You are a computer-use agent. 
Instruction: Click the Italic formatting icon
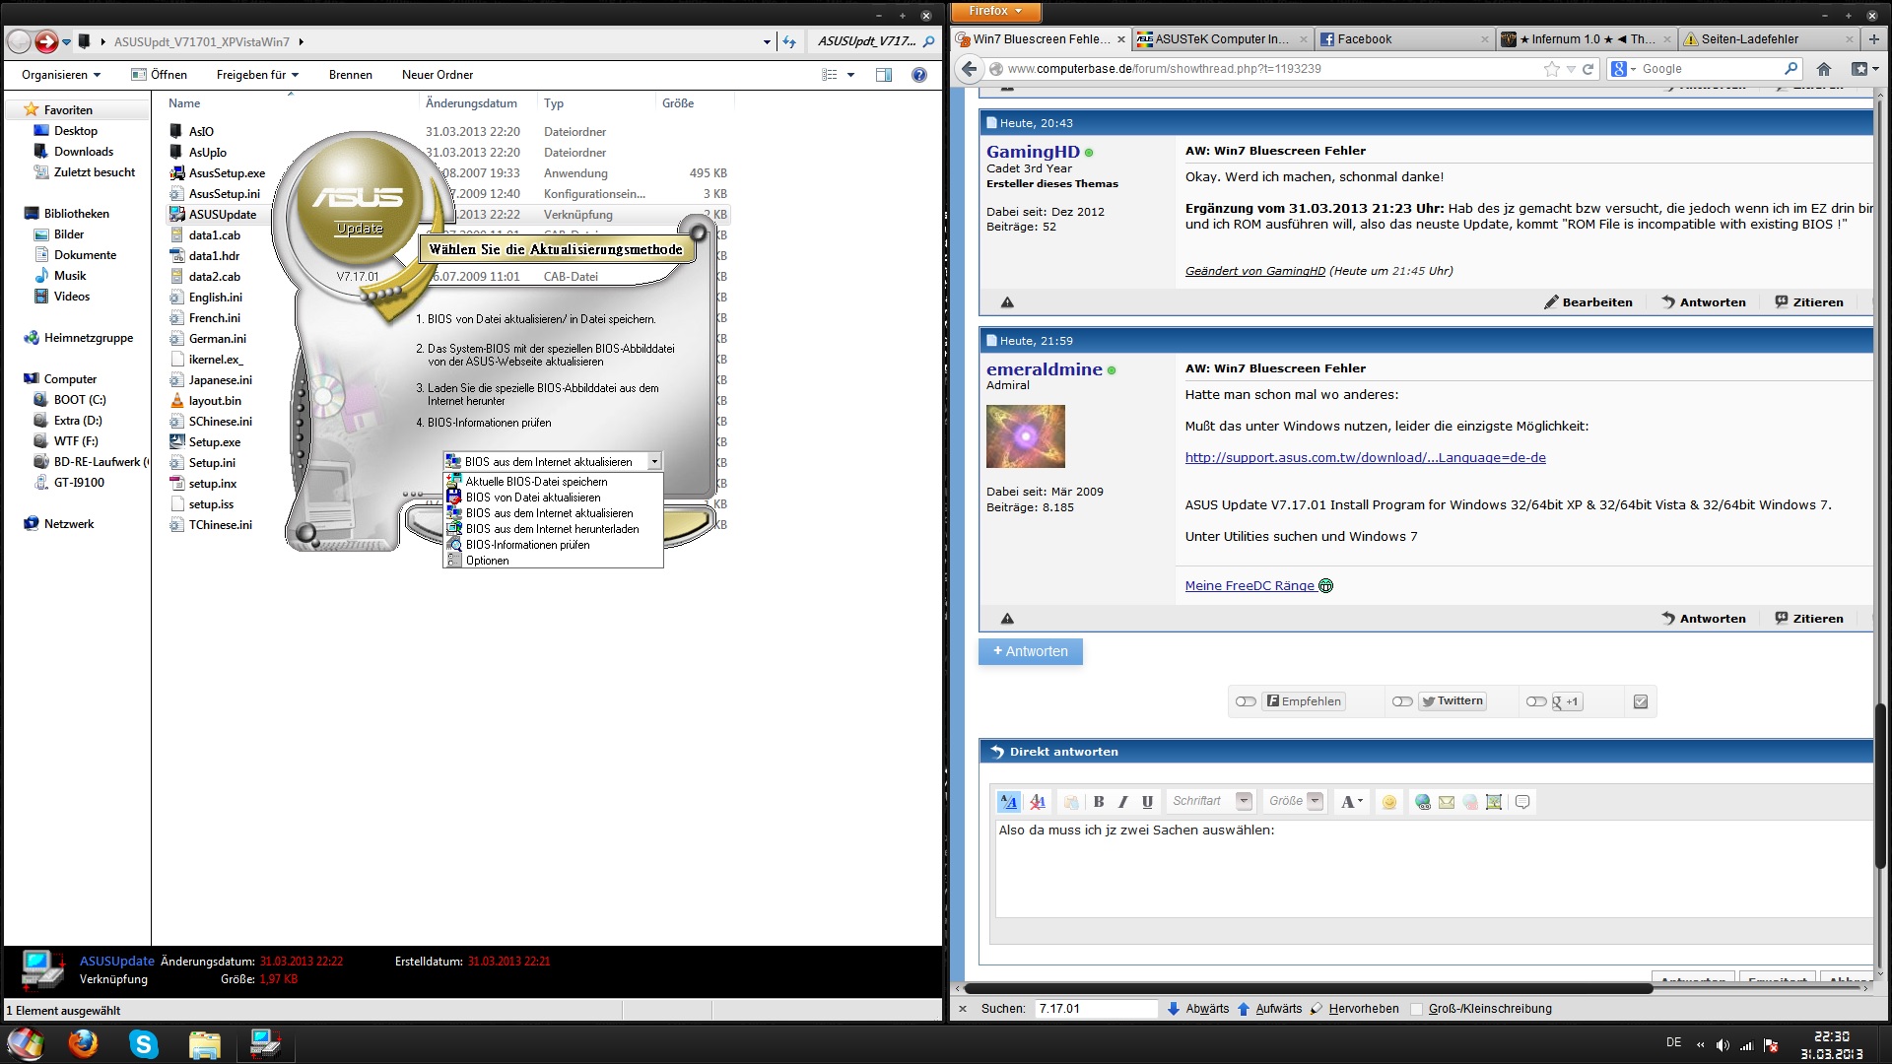1122,802
